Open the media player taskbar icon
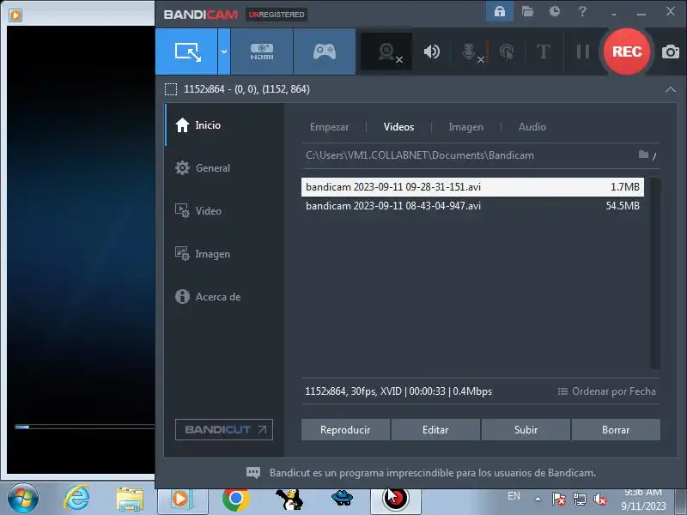The image size is (687, 515). click(182, 499)
